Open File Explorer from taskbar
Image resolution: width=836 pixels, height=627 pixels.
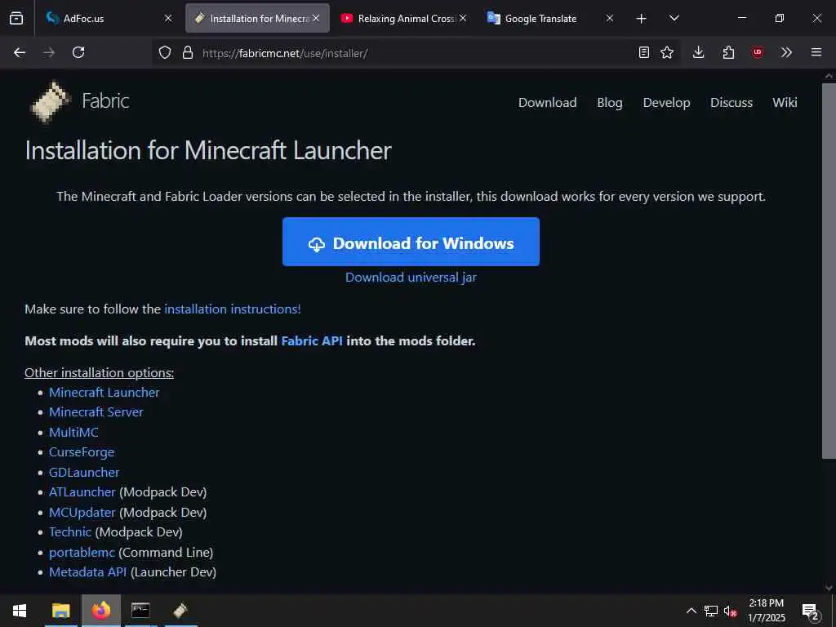[x=60, y=611]
